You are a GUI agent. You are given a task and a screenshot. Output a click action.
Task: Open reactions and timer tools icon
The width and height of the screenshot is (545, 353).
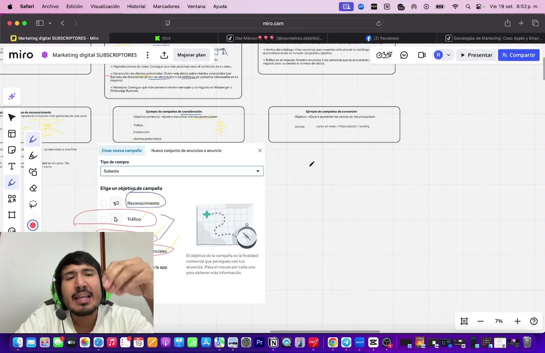384,55
